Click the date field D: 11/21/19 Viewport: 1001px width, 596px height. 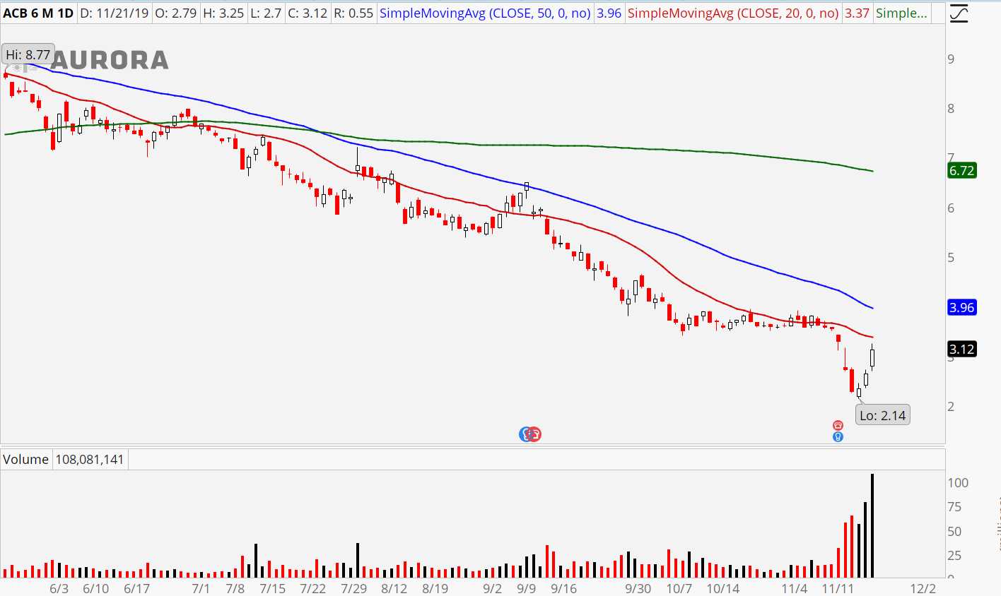pos(115,13)
